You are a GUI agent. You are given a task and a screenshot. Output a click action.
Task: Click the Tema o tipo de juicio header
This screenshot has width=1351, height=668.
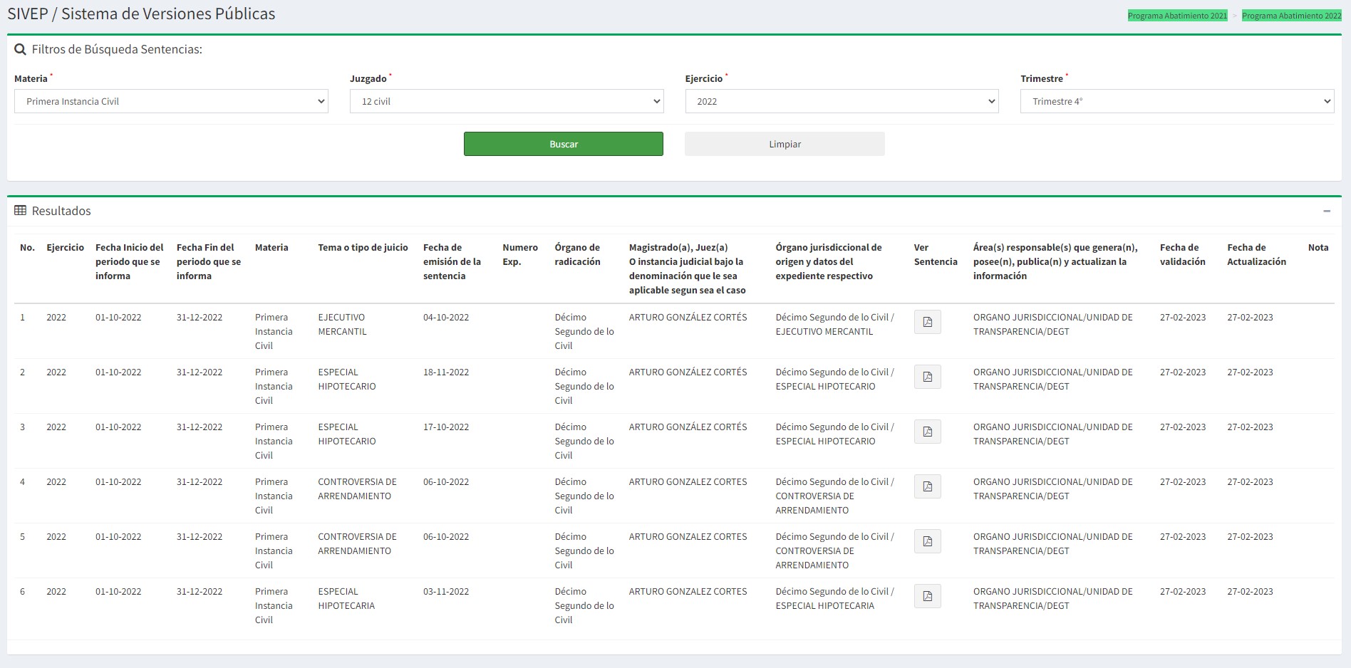pos(363,247)
